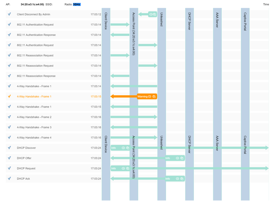Click the orange warning arrow to Client Device

point(123,97)
